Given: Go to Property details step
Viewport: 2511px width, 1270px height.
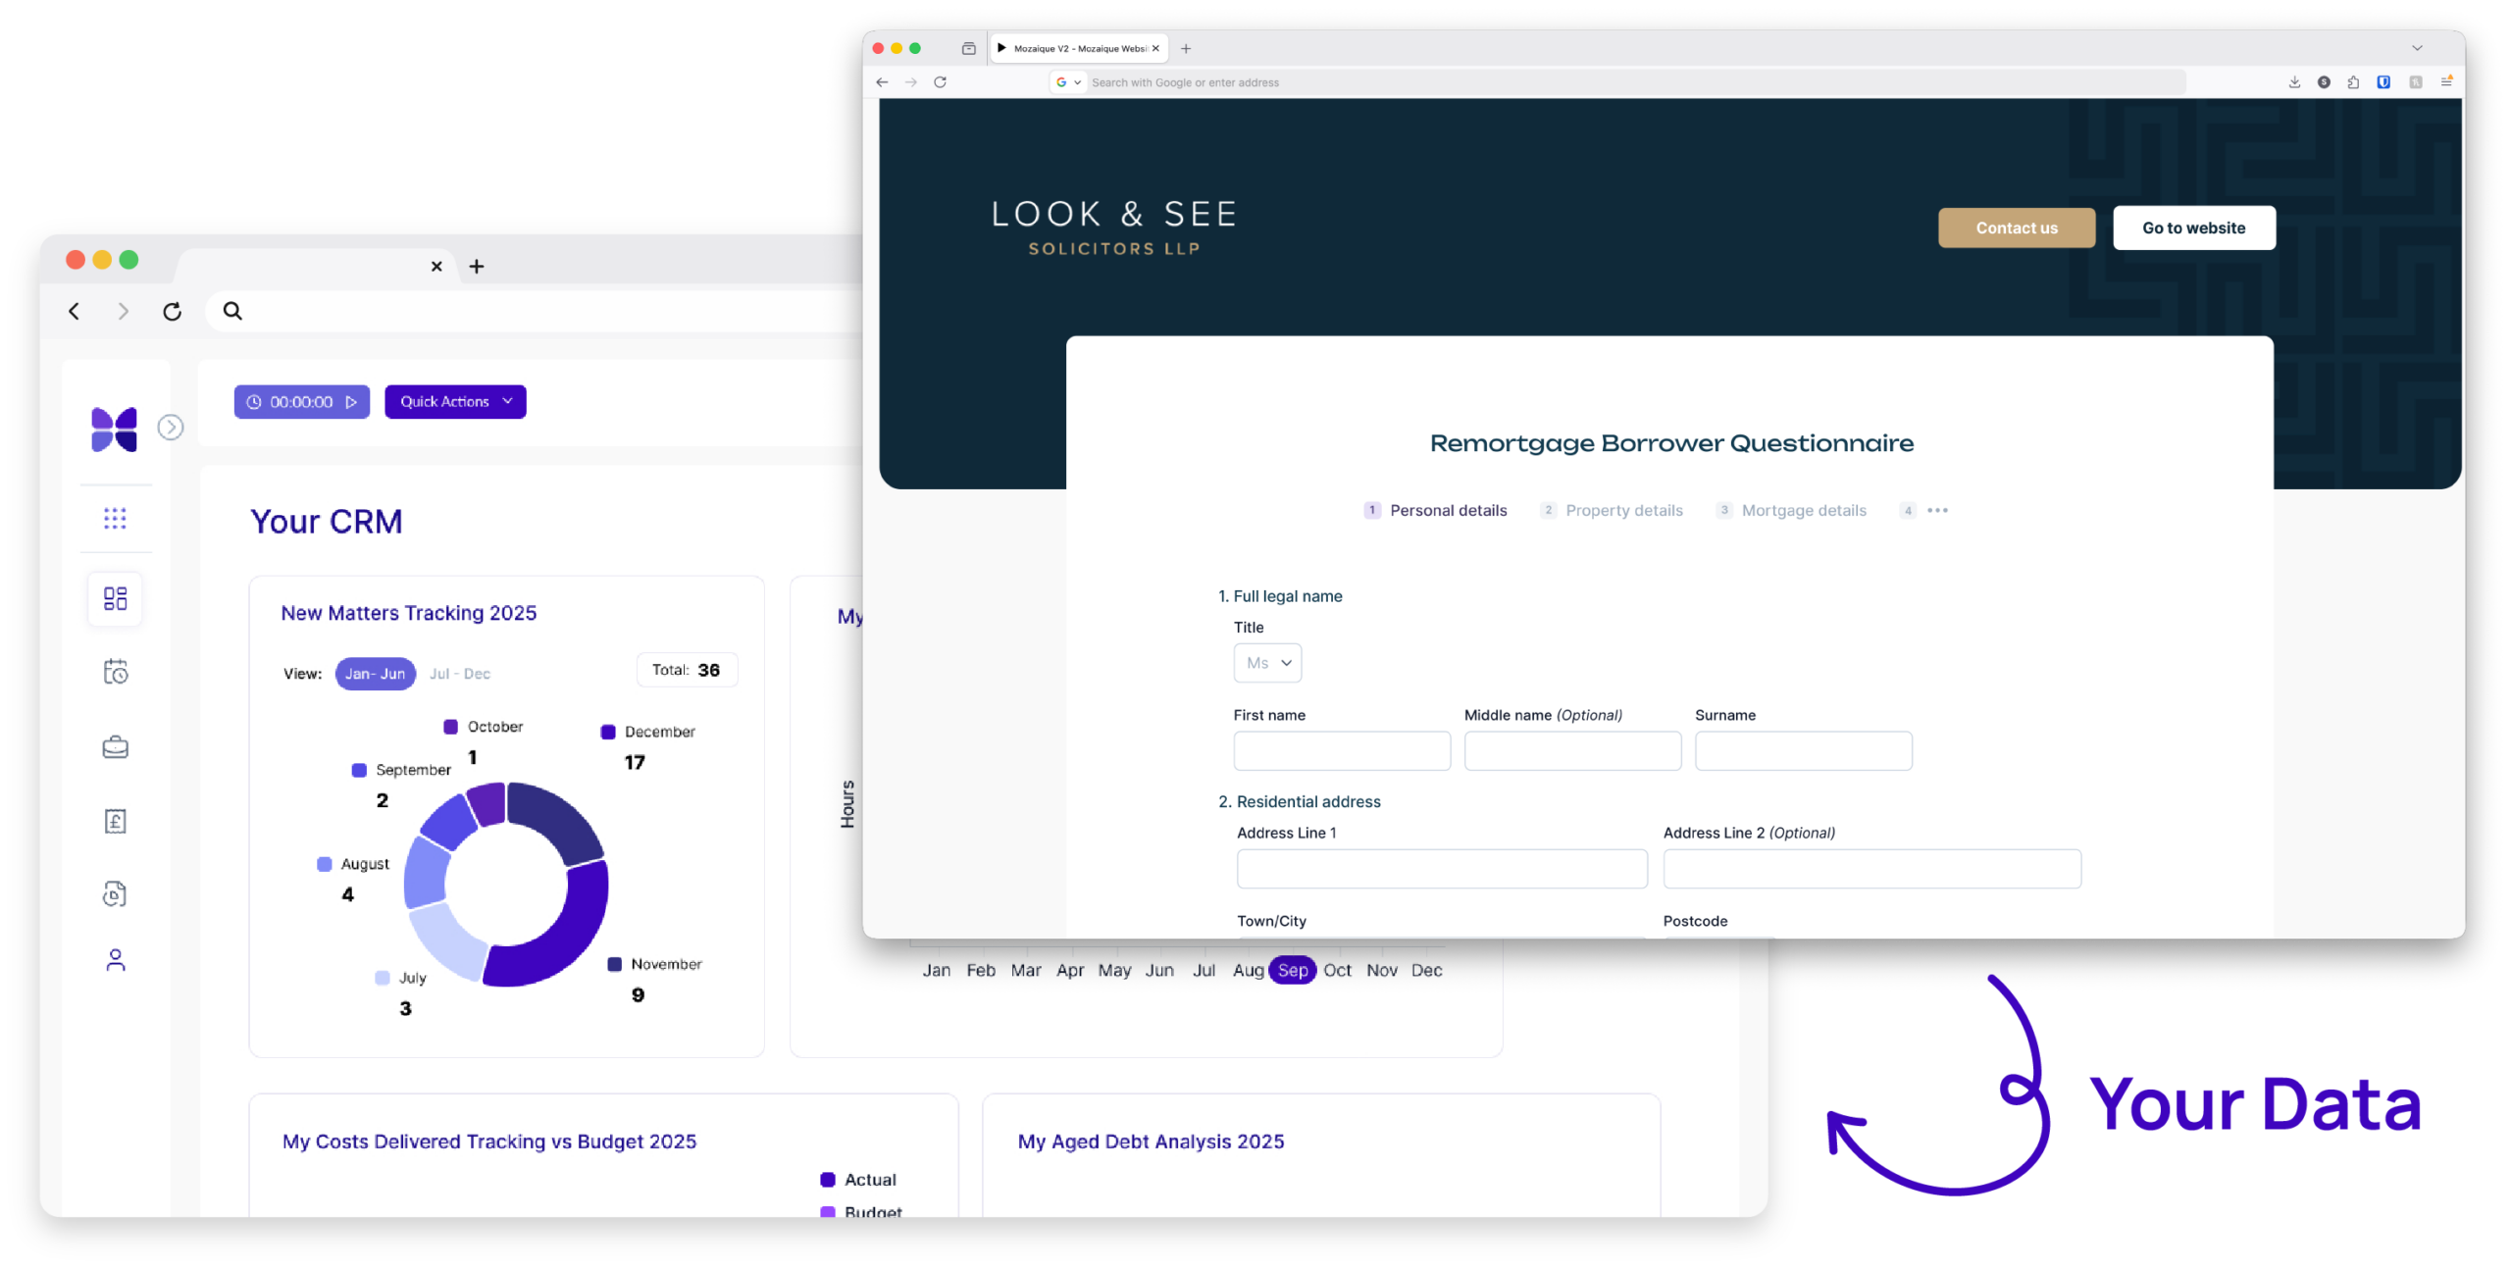Looking at the screenshot, I should (1622, 511).
